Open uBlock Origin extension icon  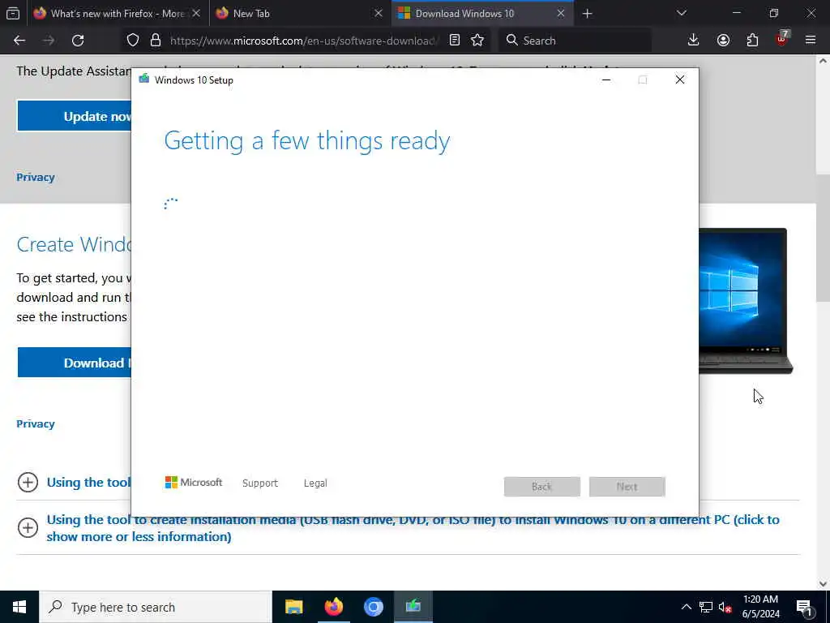pyautogui.click(x=782, y=39)
